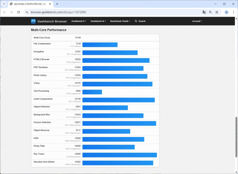238x174 pixels.
Task: Reload the page with the refresh icon
Action: pos(19,12)
